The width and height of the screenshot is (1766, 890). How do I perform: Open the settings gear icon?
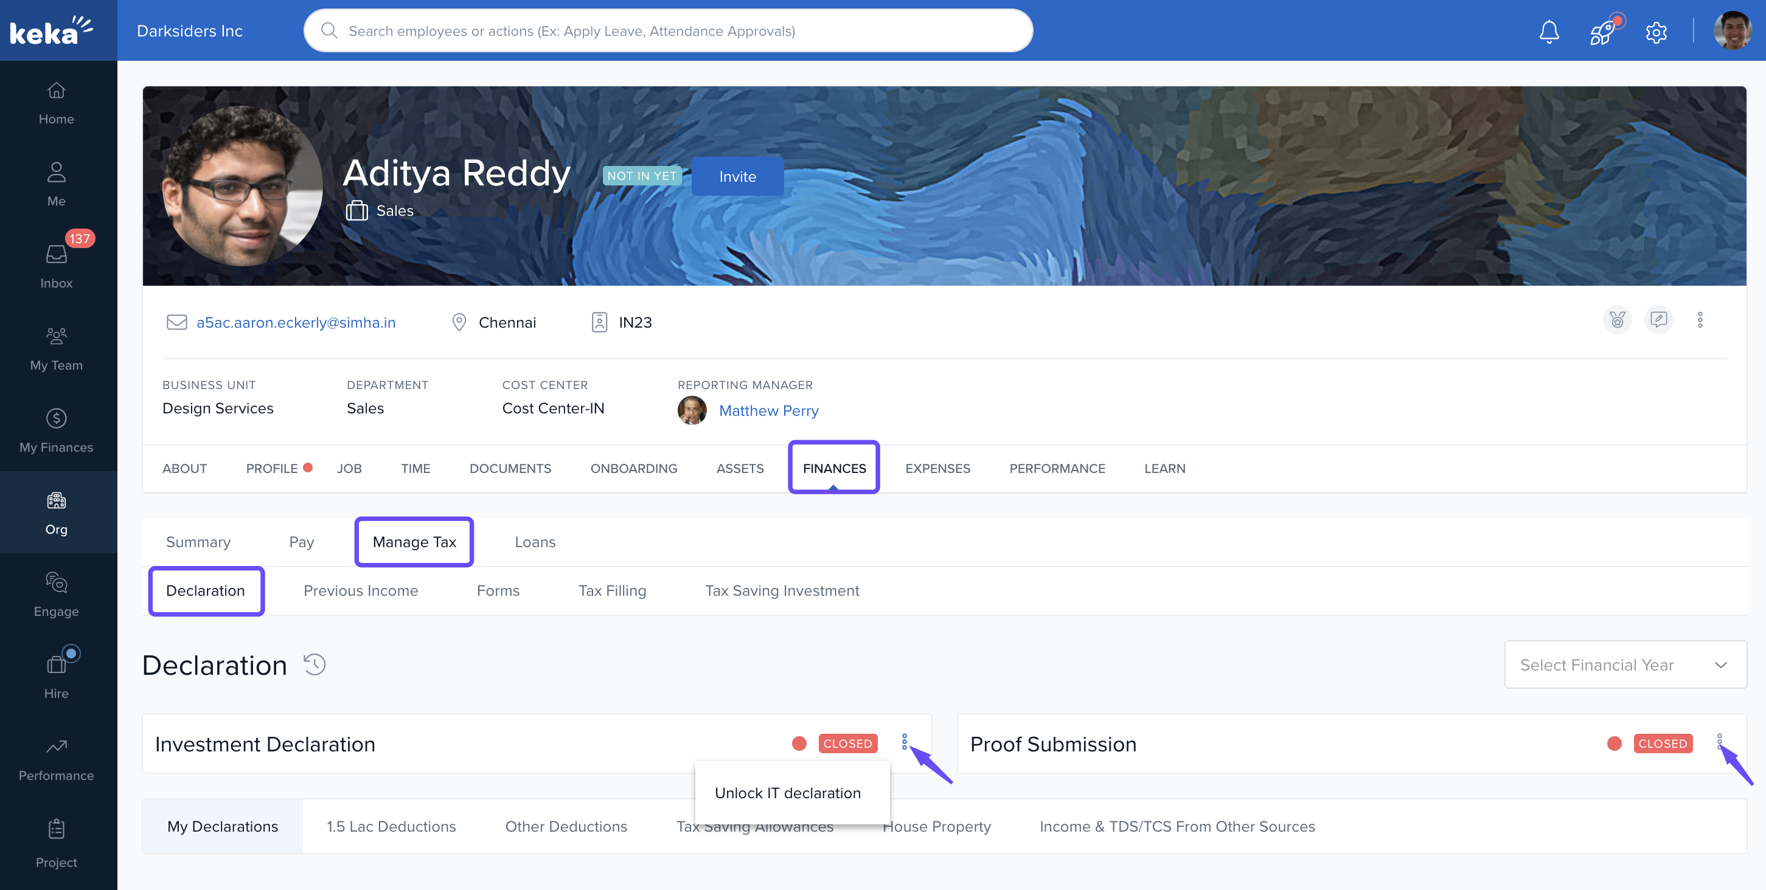click(x=1656, y=32)
